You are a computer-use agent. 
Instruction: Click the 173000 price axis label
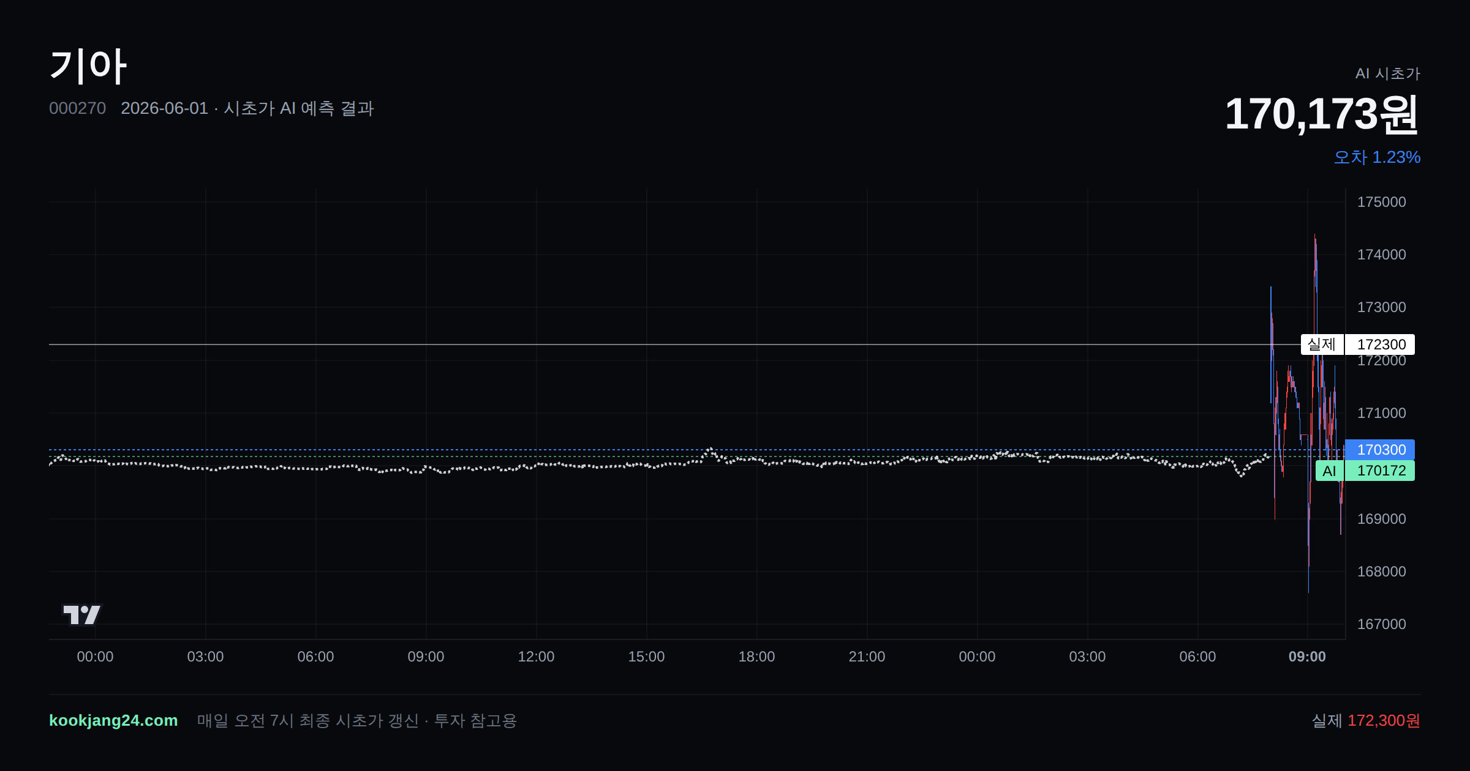[x=1381, y=307]
